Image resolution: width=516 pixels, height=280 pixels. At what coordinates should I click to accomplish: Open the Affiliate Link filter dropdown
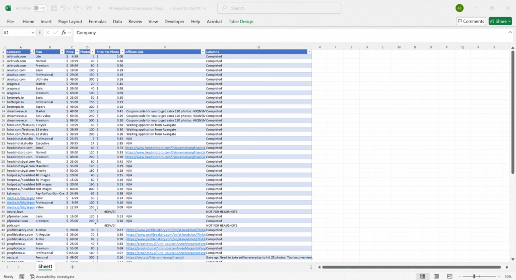203,52
